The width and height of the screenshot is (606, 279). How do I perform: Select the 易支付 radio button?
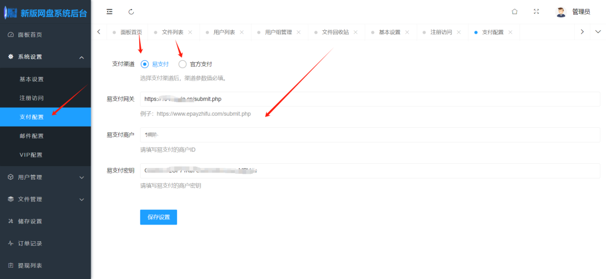click(x=144, y=64)
